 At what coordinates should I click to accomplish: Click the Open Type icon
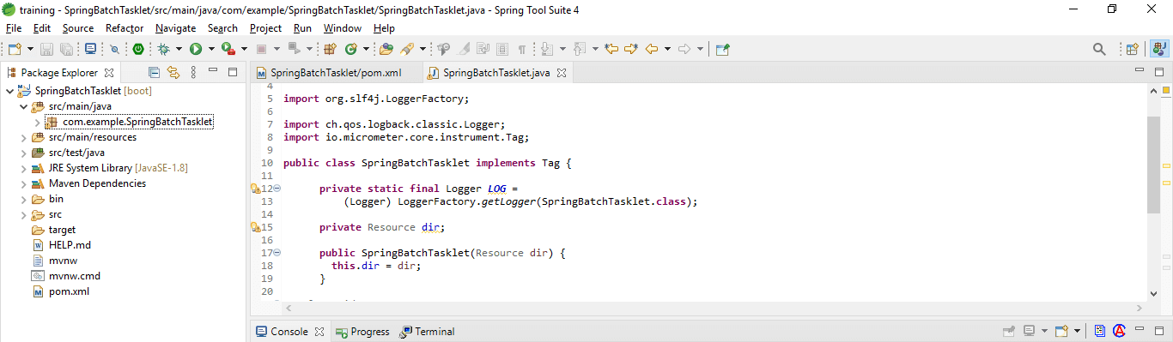click(x=386, y=49)
